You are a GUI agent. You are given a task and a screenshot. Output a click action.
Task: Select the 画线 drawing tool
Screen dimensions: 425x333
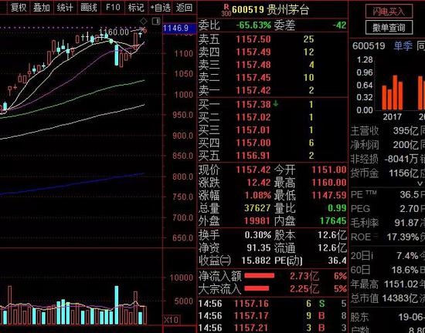89,7
